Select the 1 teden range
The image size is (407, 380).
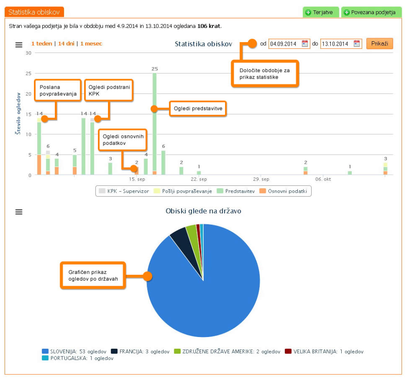pos(41,44)
